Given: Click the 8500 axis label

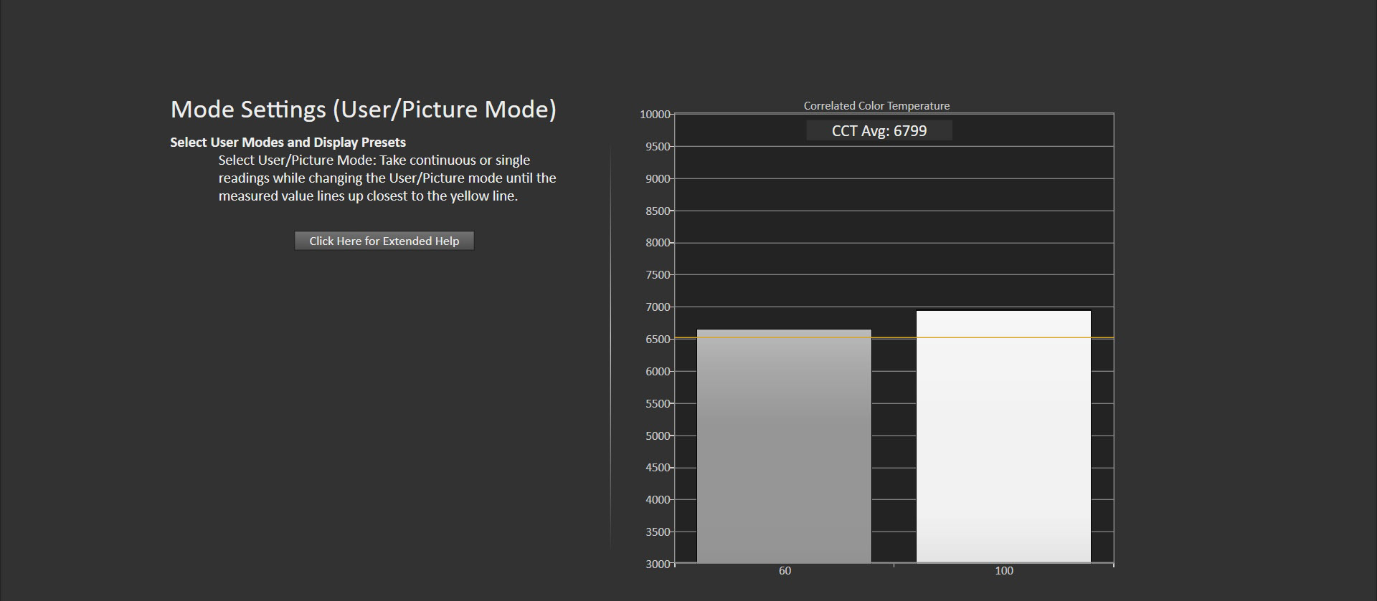Looking at the screenshot, I should pyautogui.click(x=658, y=211).
